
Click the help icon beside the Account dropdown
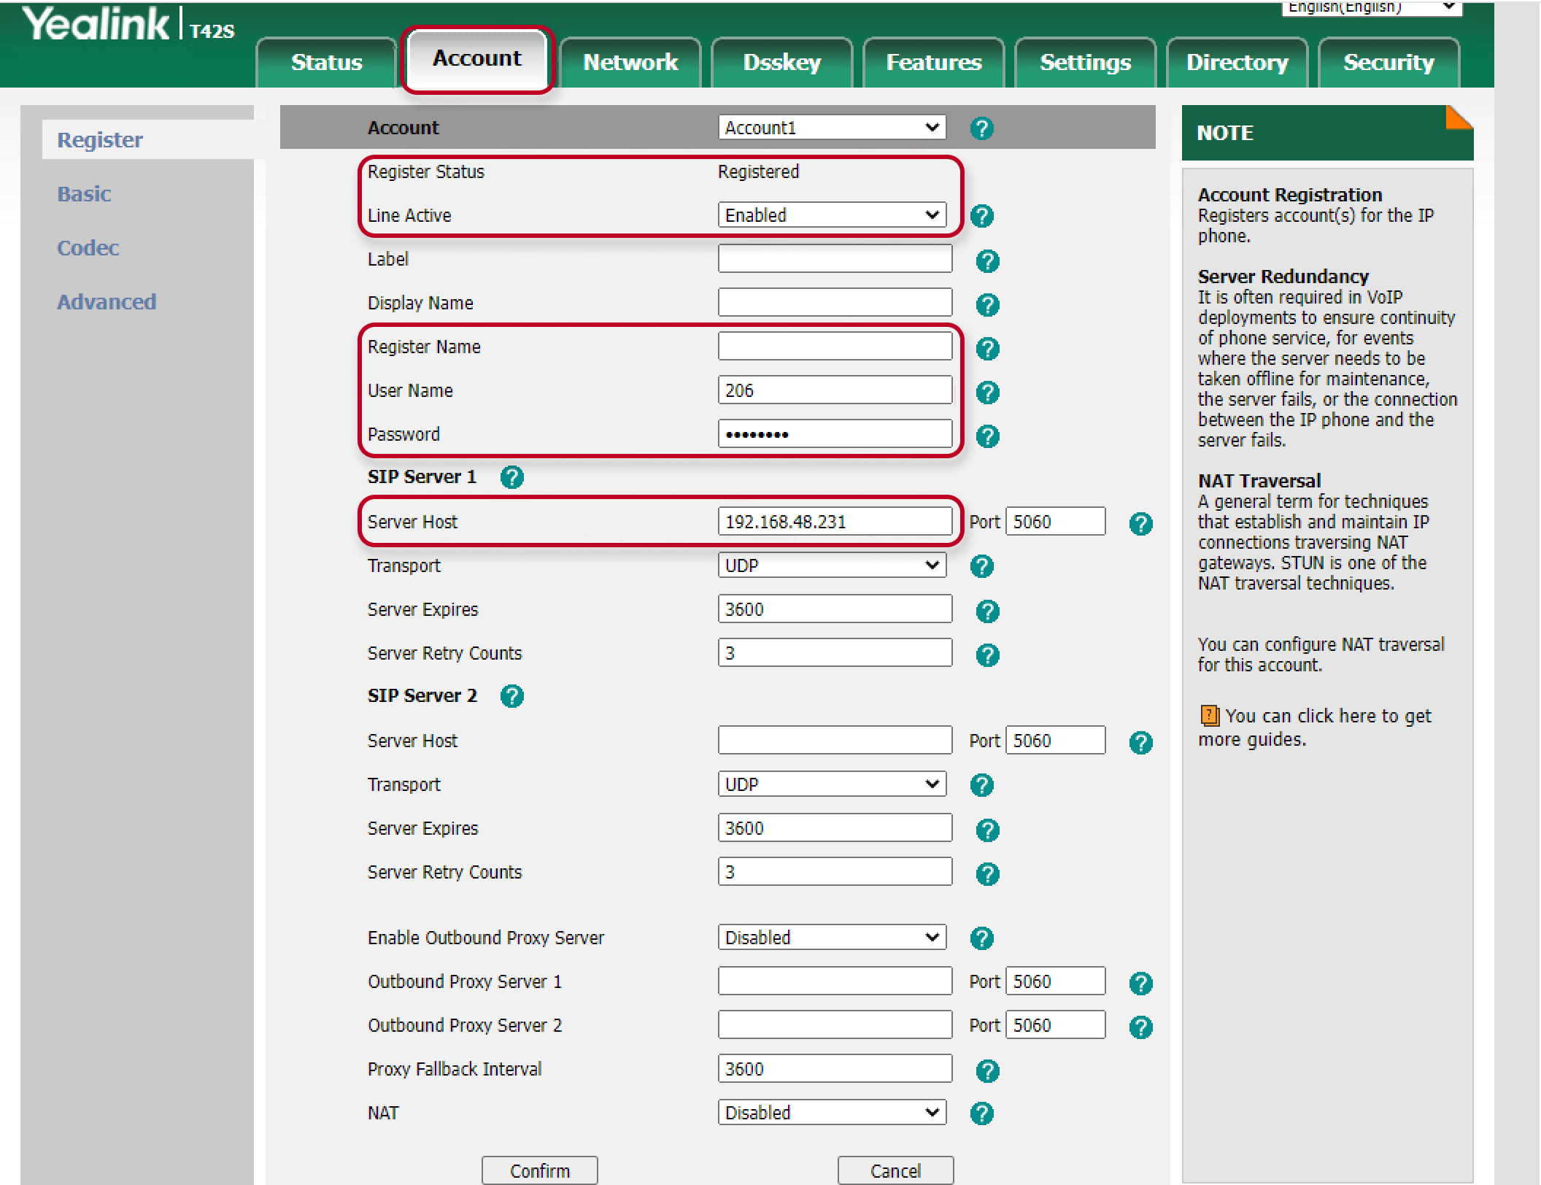(x=981, y=128)
